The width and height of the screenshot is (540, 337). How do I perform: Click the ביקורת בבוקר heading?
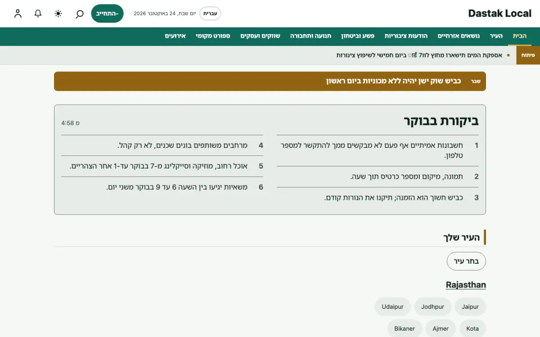click(x=441, y=121)
